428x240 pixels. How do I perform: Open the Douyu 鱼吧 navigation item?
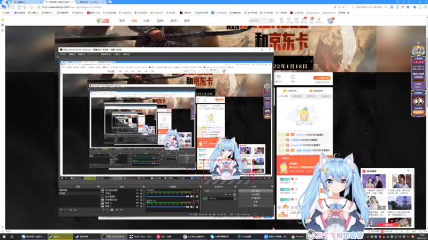click(x=187, y=21)
